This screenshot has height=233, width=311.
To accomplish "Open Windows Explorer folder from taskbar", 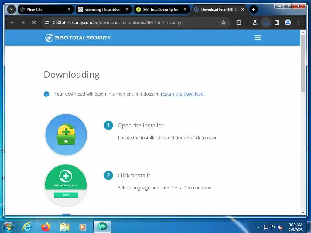I will 64,227.
